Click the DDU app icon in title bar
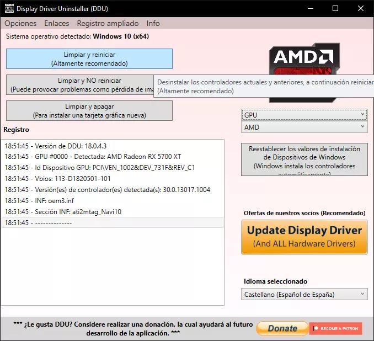 pyautogui.click(x=9, y=9)
